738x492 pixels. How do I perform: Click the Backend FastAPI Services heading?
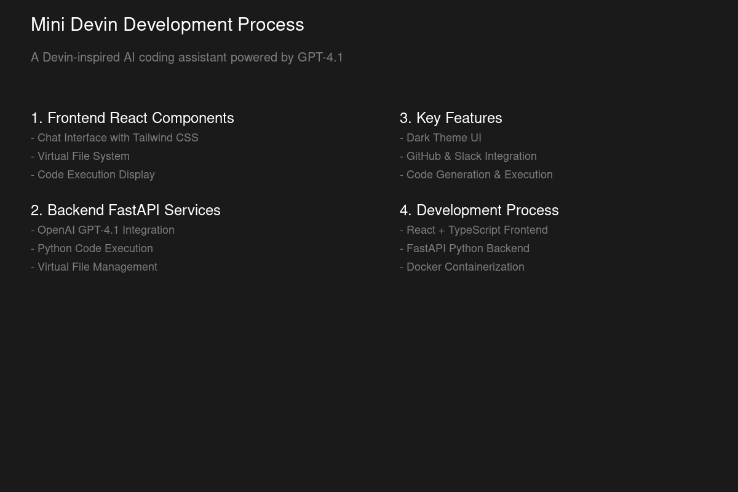click(125, 210)
